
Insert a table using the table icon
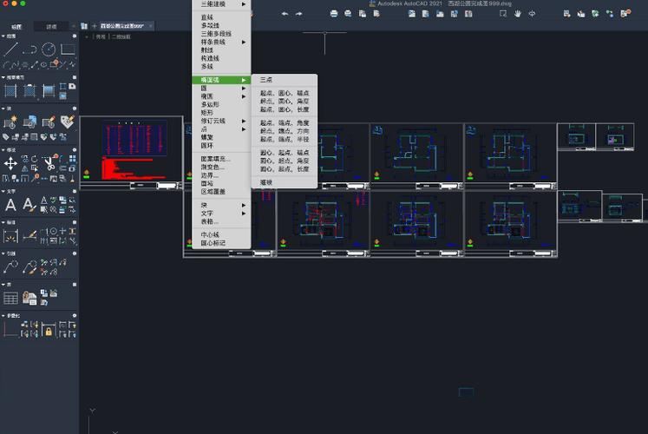[x=10, y=298]
